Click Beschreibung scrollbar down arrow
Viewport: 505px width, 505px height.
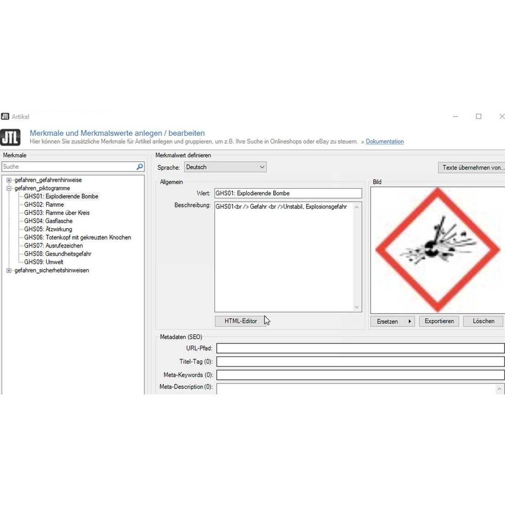(x=357, y=307)
